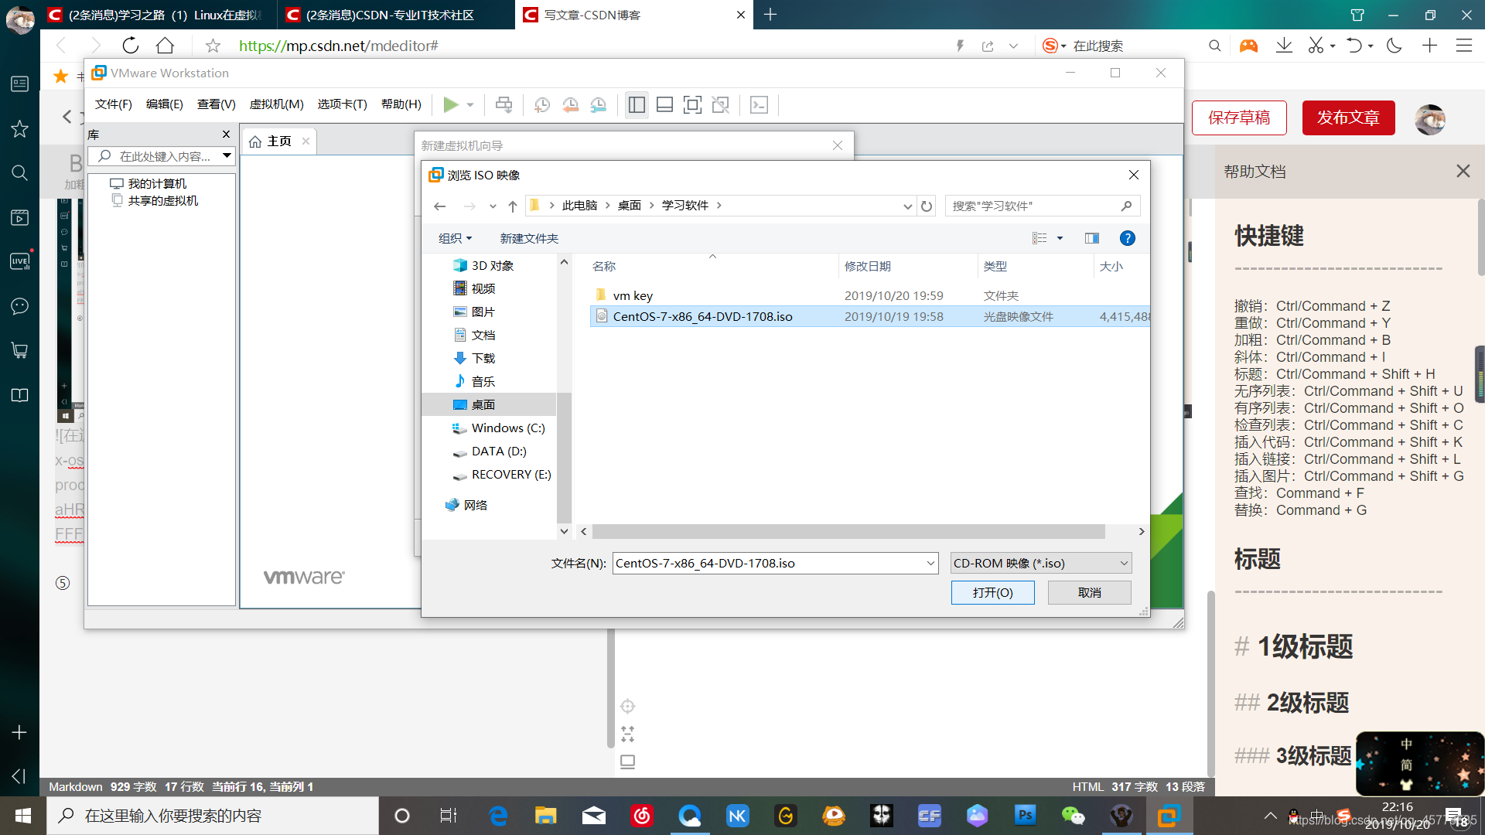Click the Windows Start button
This screenshot has height=835, width=1485.
(23, 816)
